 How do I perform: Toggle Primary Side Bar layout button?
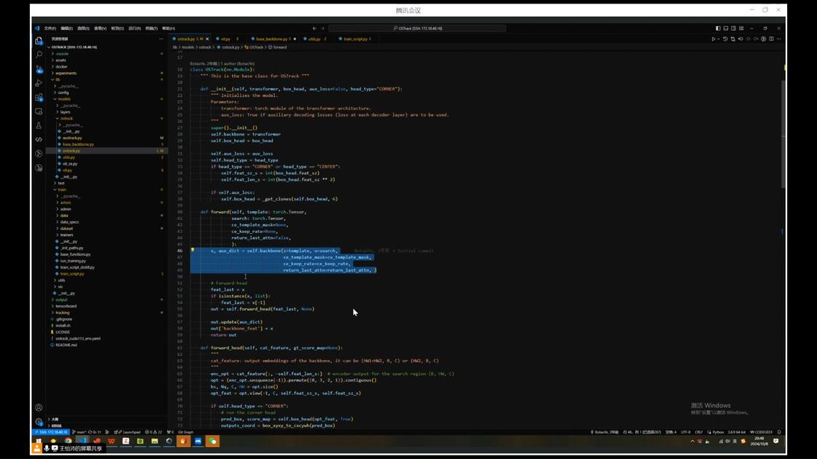pyautogui.click(x=718, y=28)
